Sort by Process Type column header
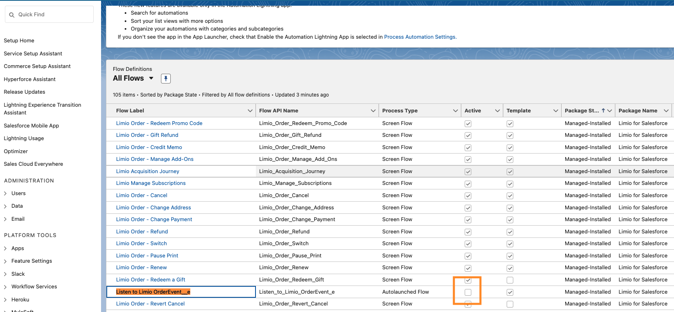The width and height of the screenshot is (674, 312). [400, 111]
